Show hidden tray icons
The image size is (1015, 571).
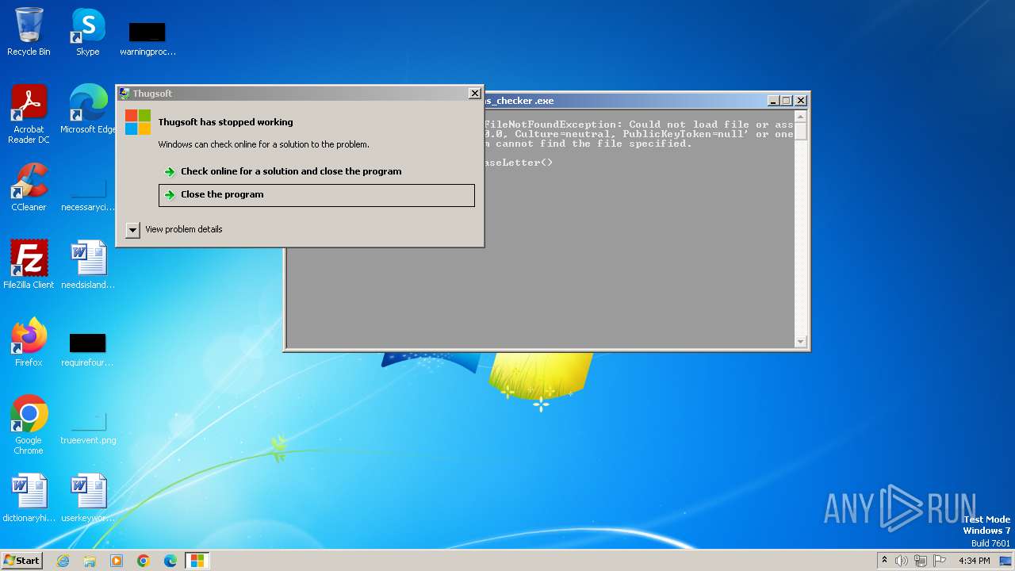pos(884,561)
